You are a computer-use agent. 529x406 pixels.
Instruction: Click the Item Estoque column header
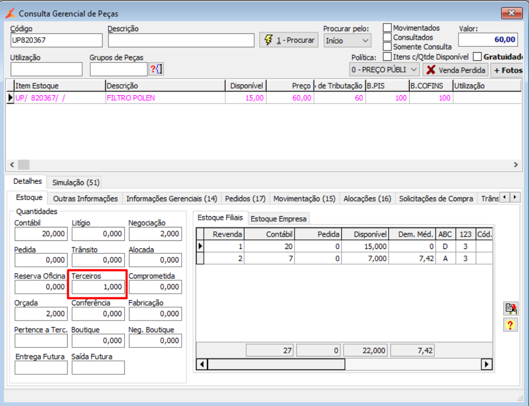[60, 86]
